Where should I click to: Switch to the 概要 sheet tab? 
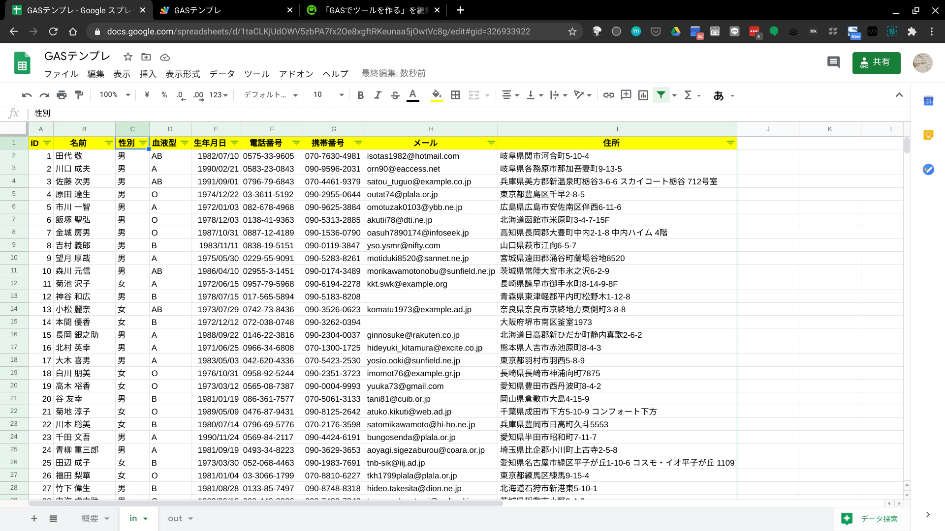pyautogui.click(x=95, y=518)
